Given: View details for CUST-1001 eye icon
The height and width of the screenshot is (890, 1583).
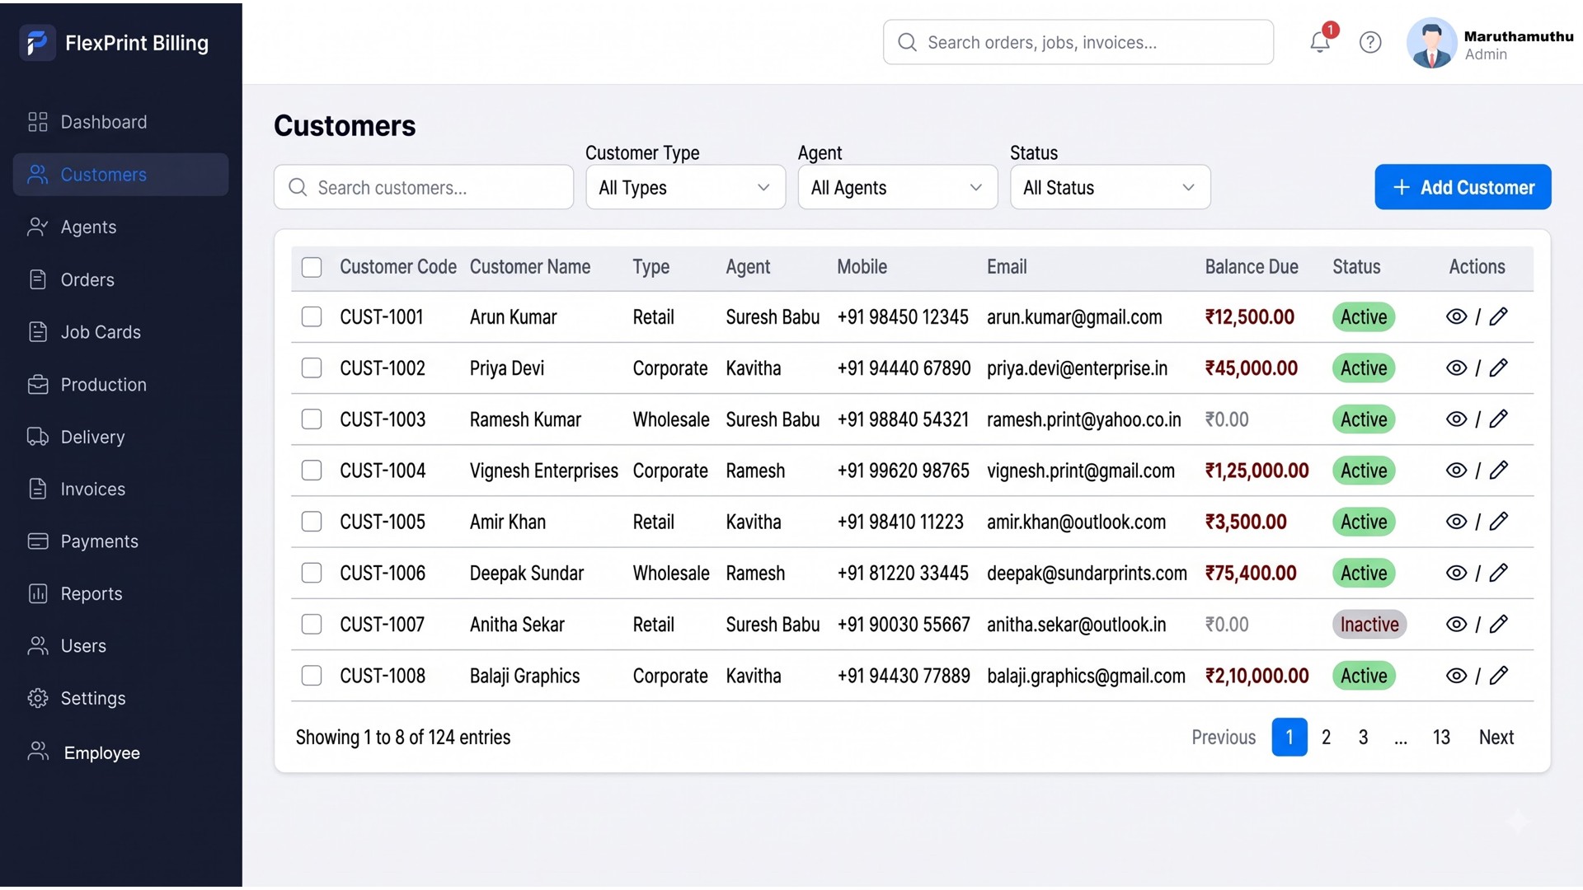Looking at the screenshot, I should pos(1457,316).
